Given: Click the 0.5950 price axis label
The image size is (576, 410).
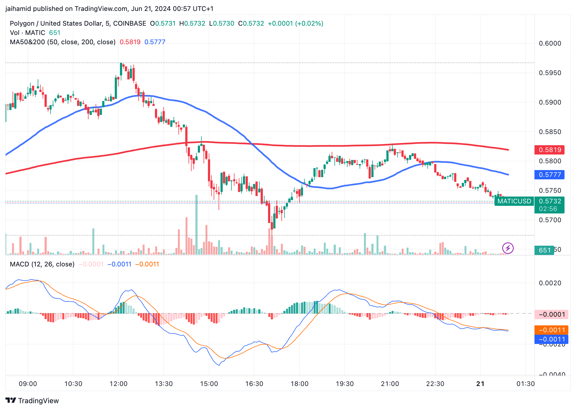Looking at the screenshot, I should point(550,73).
